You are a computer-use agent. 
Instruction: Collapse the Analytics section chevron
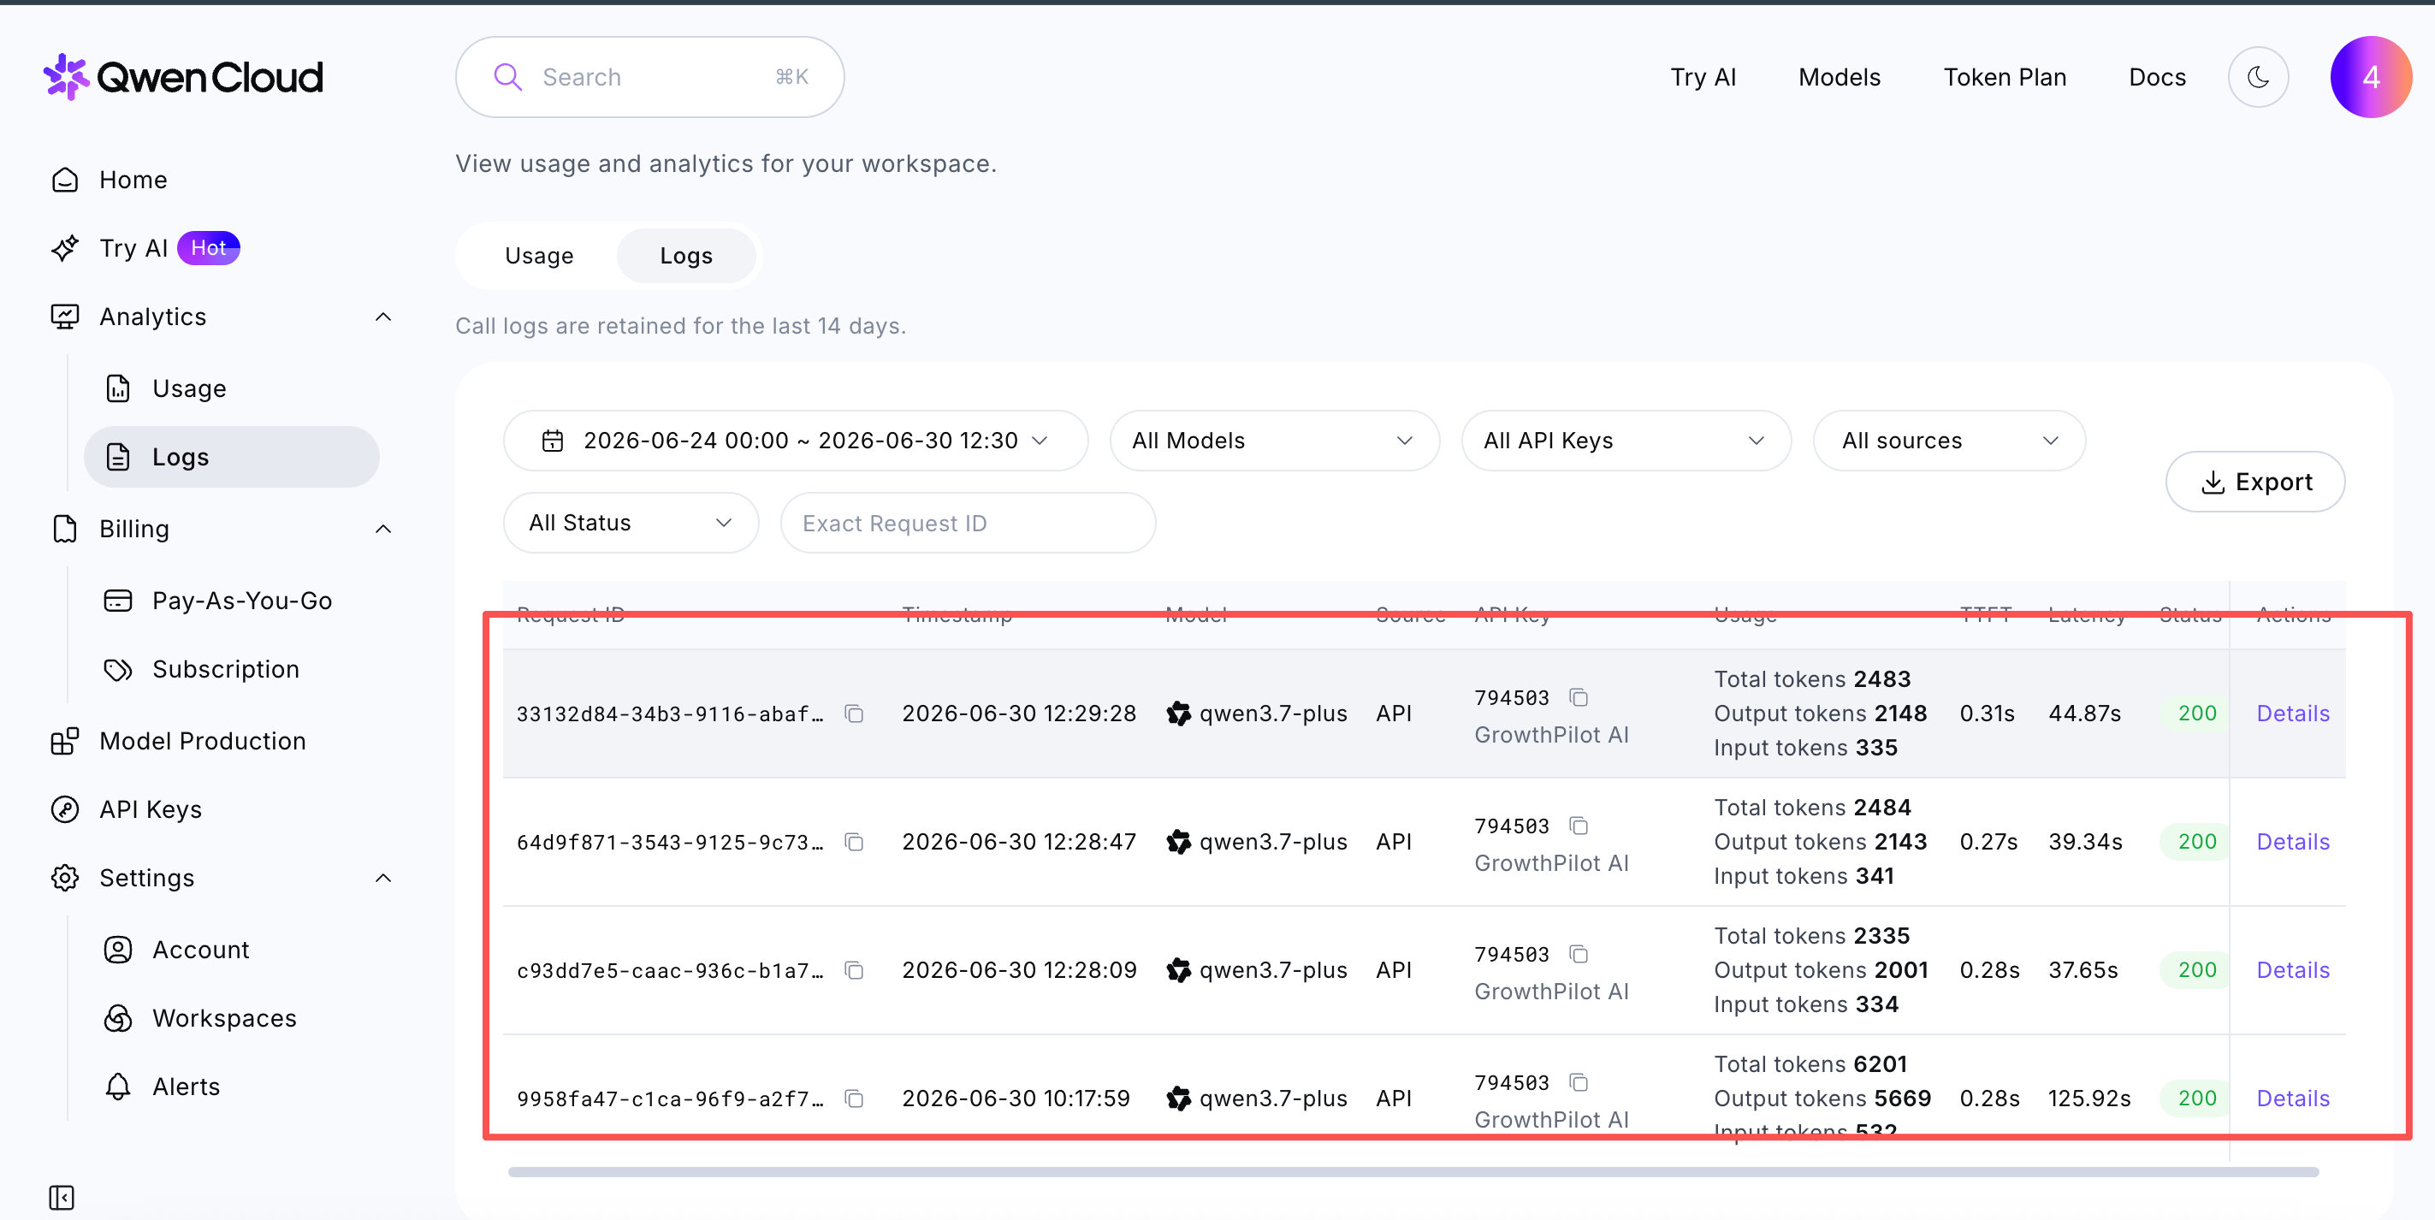pos(382,317)
